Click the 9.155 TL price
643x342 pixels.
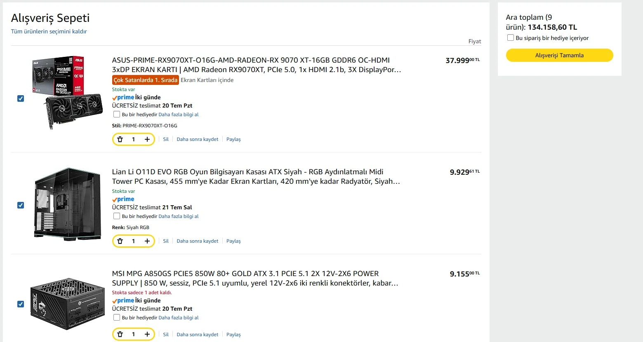click(465, 274)
